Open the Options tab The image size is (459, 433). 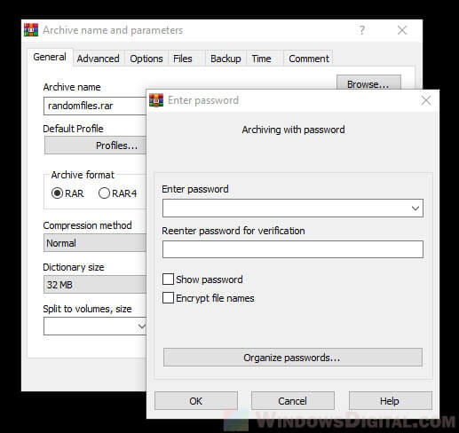[x=146, y=59]
